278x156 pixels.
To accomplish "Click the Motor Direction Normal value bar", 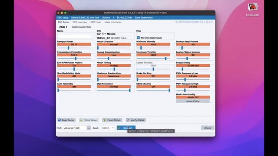I will (x=114, y=44).
